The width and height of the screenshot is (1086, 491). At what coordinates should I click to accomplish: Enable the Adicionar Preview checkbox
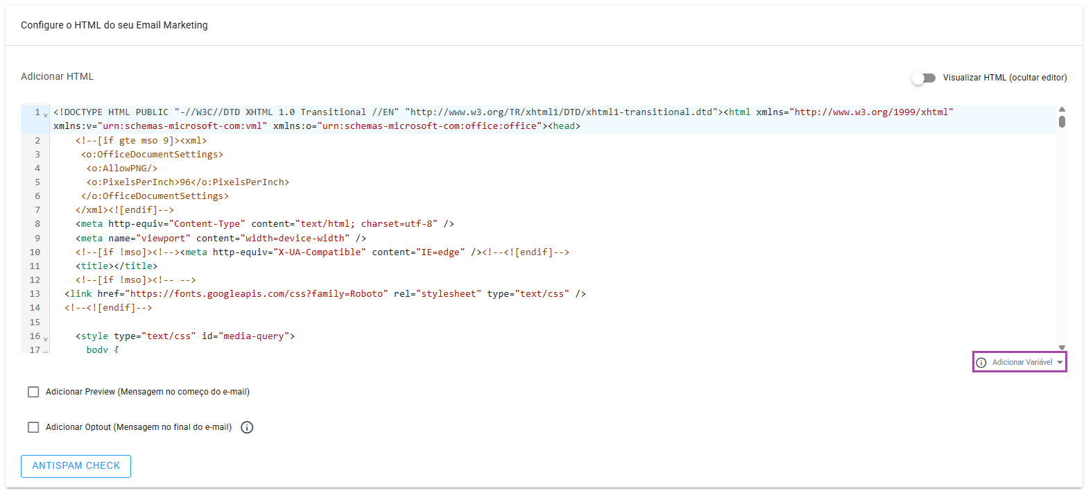[33, 392]
